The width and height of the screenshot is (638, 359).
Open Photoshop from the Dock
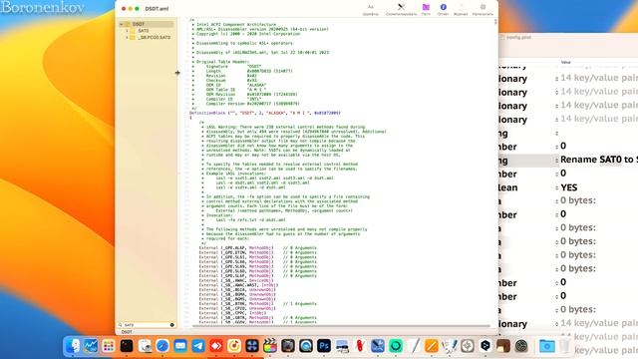pyautogui.click(x=323, y=346)
